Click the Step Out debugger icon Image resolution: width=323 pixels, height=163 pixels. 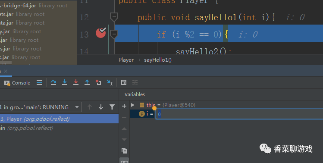coord(87,82)
